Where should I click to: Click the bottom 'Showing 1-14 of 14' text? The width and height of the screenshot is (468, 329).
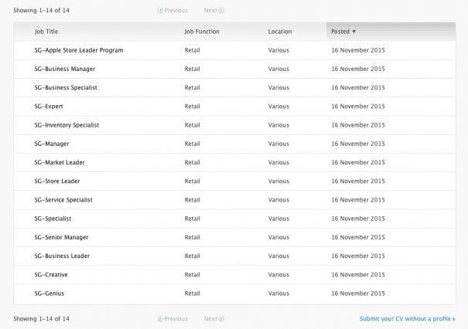(42, 319)
